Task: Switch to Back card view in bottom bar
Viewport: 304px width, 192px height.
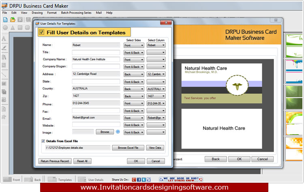Action: click(32, 179)
